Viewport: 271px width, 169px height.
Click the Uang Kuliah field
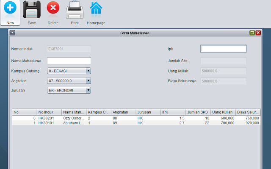point(223,71)
